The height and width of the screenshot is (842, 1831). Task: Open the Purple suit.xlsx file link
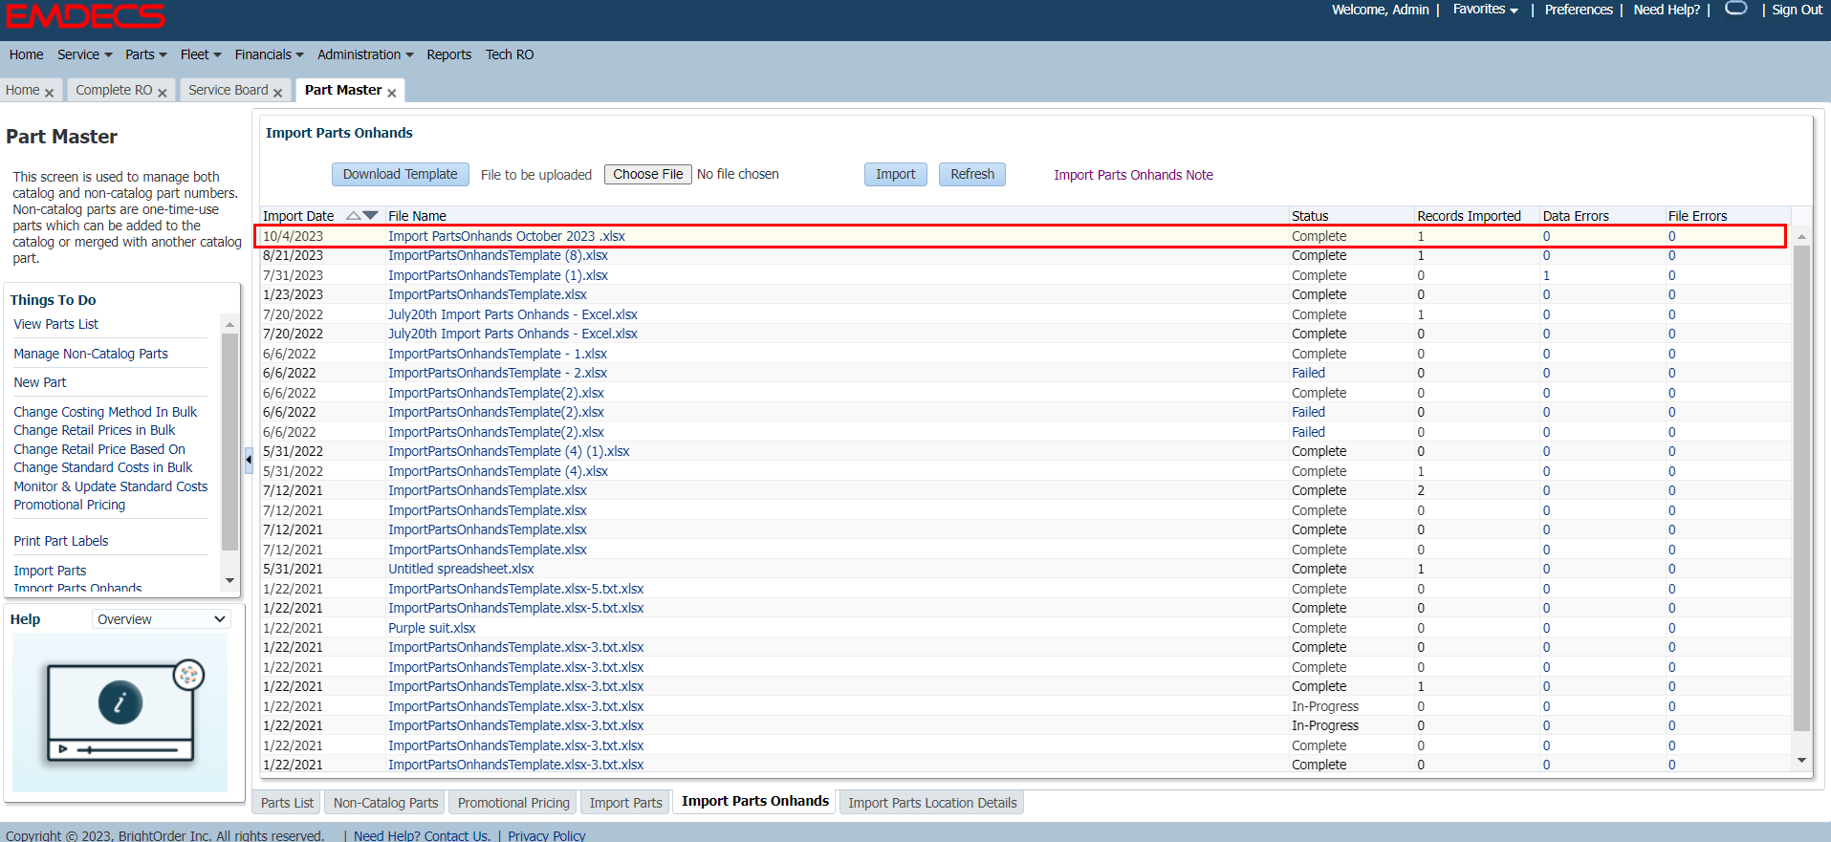click(x=432, y=628)
